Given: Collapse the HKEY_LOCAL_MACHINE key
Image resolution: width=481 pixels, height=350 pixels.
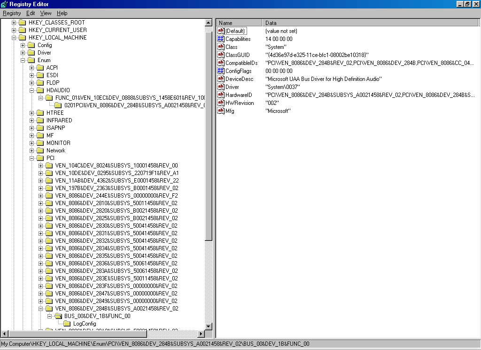Looking at the screenshot, I should pos(14,38).
